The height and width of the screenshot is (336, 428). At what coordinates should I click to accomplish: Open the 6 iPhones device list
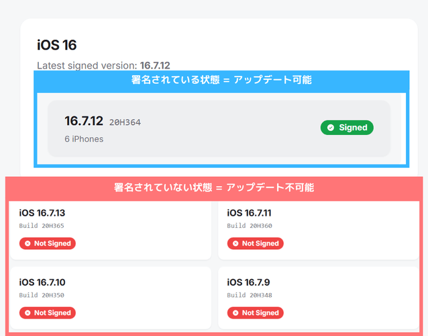[84, 139]
